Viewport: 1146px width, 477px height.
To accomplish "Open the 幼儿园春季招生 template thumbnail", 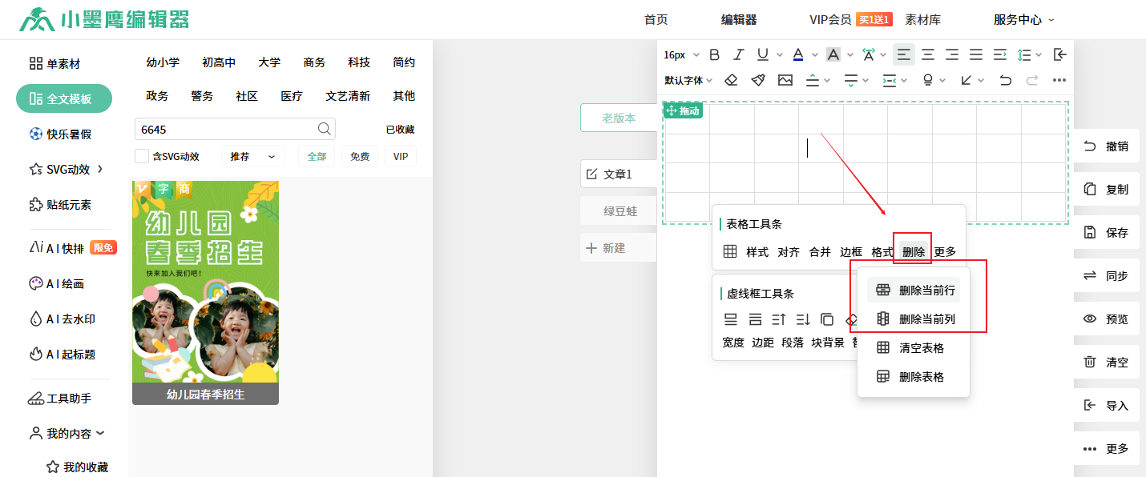I will (x=205, y=292).
